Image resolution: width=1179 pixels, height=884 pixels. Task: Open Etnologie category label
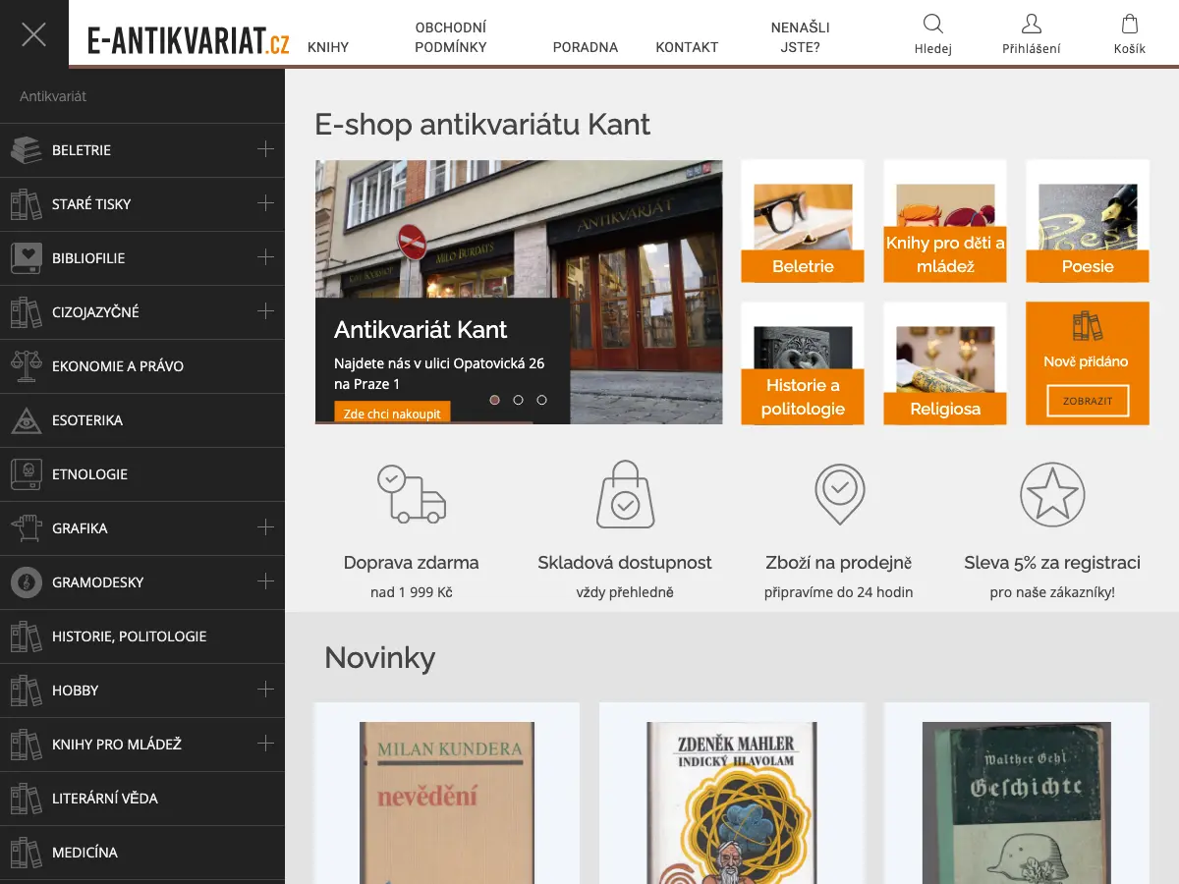pos(90,474)
